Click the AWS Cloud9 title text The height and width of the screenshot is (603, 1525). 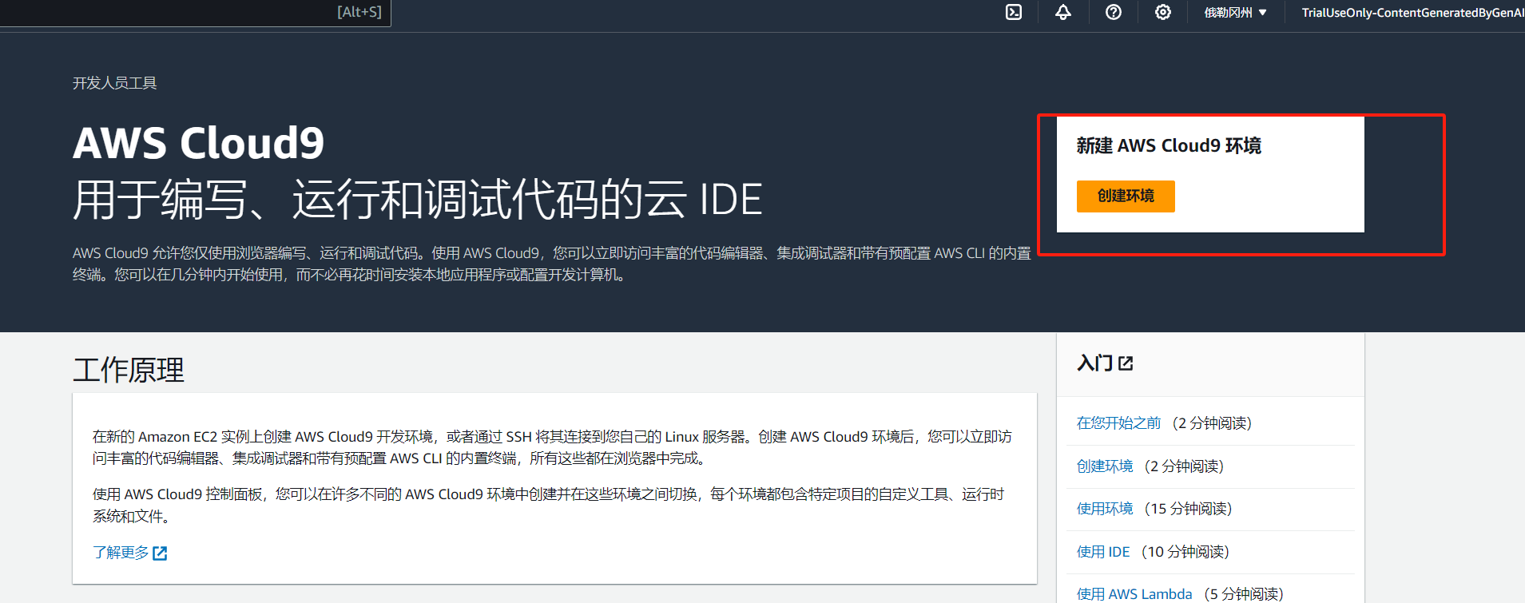199,143
